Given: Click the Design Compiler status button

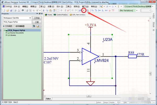Looking at the screenshot, I should 109,102.
